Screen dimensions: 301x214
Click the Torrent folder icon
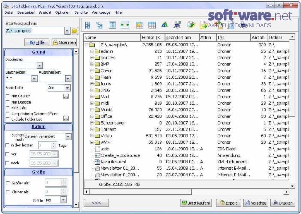[98, 129]
